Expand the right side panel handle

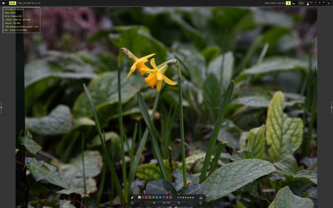[x=332, y=107]
